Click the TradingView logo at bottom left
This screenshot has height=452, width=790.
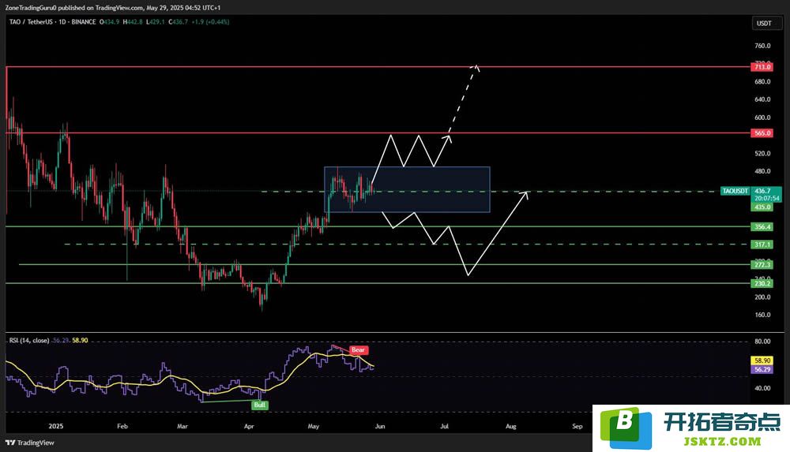(30, 443)
